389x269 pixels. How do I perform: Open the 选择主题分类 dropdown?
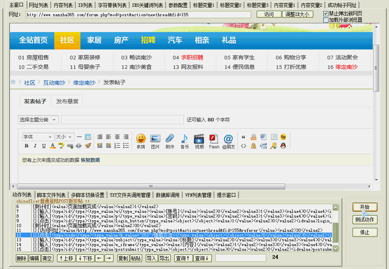coord(38,120)
